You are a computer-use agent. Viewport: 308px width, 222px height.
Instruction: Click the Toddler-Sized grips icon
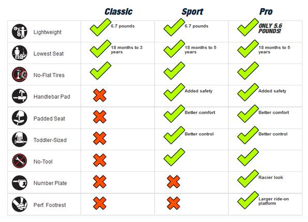coord(20,139)
